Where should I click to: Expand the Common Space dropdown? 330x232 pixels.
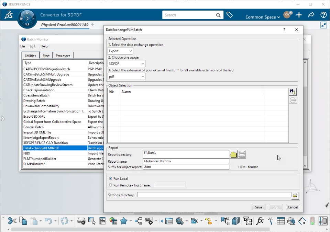(263, 17)
